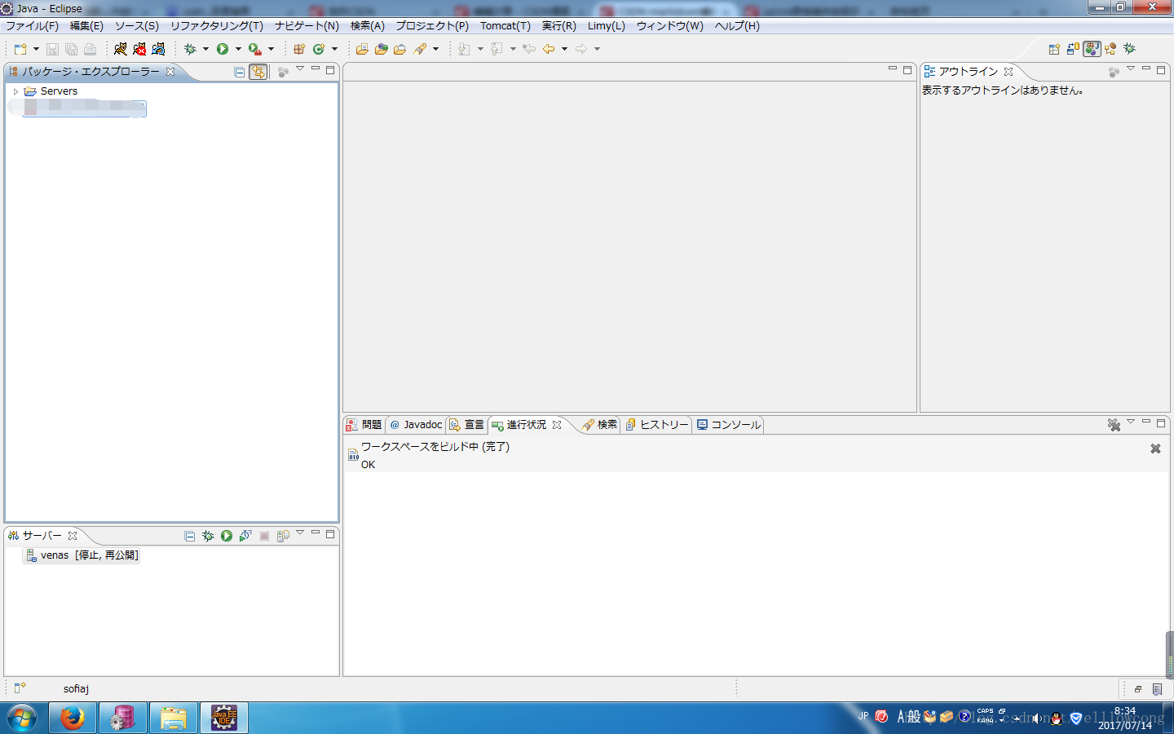The height and width of the screenshot is (734, 1174).
Task: Open the Limy(L) menu
Action: coord(607,26)
